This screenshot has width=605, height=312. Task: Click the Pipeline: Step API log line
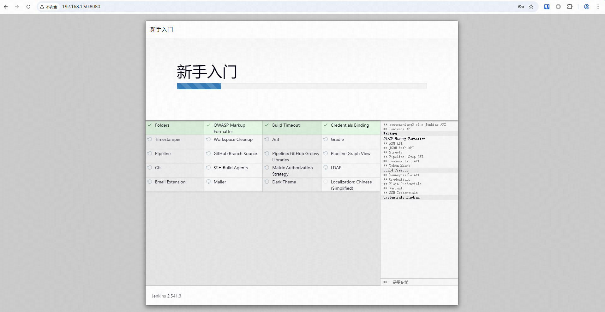click(403, 157)
